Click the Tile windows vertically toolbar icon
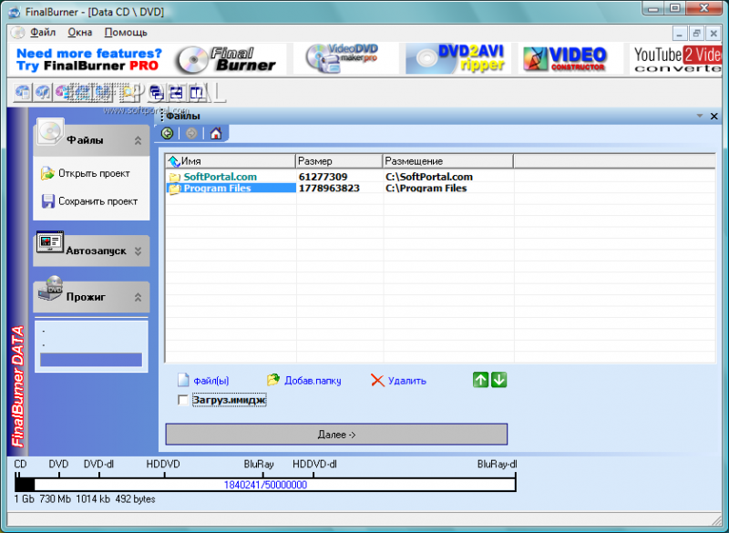This screenshot has width=729, height=533. point(197,93)
